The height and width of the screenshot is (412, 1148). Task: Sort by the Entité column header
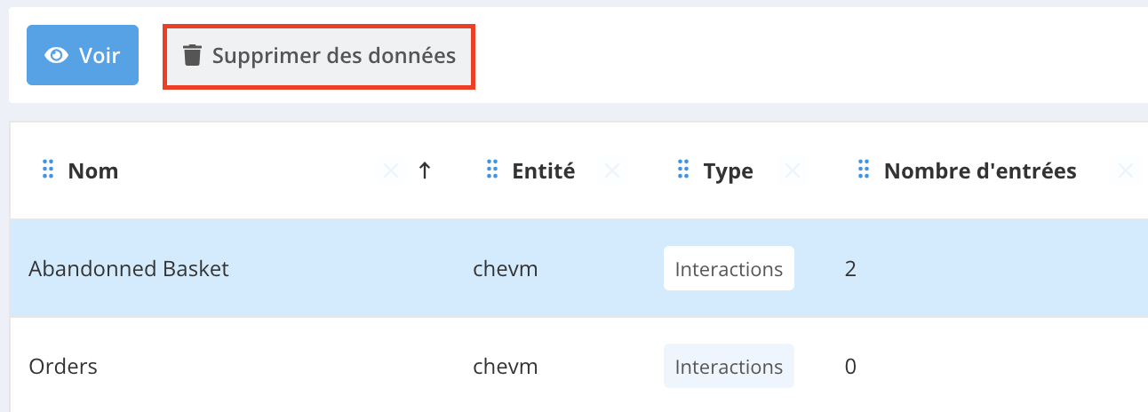coord(543,170)
